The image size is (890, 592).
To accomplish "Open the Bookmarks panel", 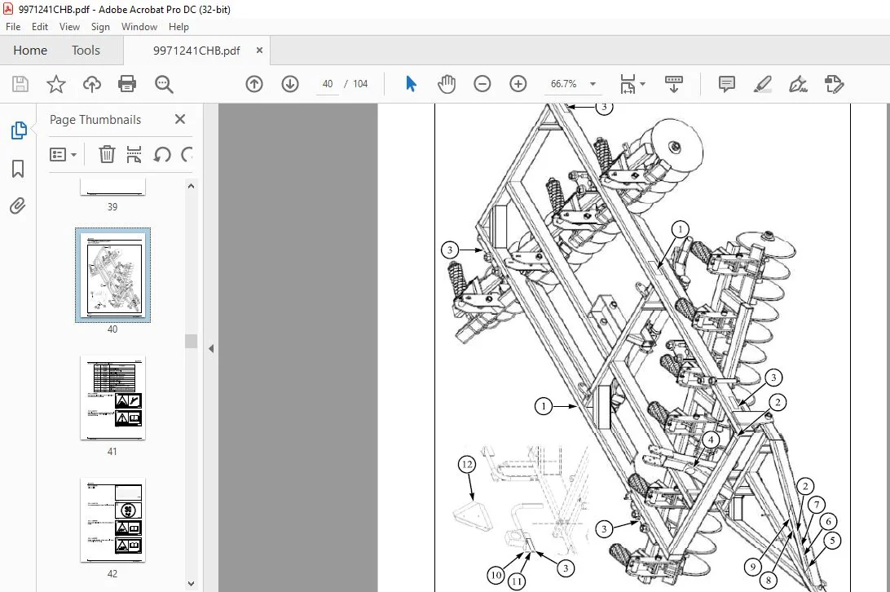I will 18,168.
